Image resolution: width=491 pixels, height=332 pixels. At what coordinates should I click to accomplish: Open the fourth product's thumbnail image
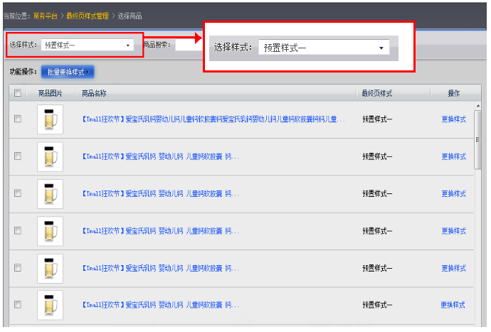[50, 231]
